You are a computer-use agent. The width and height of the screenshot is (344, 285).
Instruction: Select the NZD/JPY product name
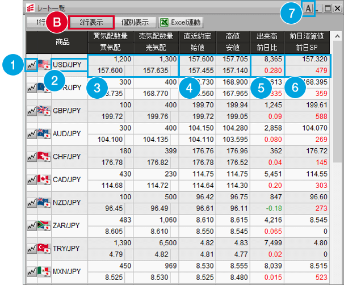tap(66, 203)
